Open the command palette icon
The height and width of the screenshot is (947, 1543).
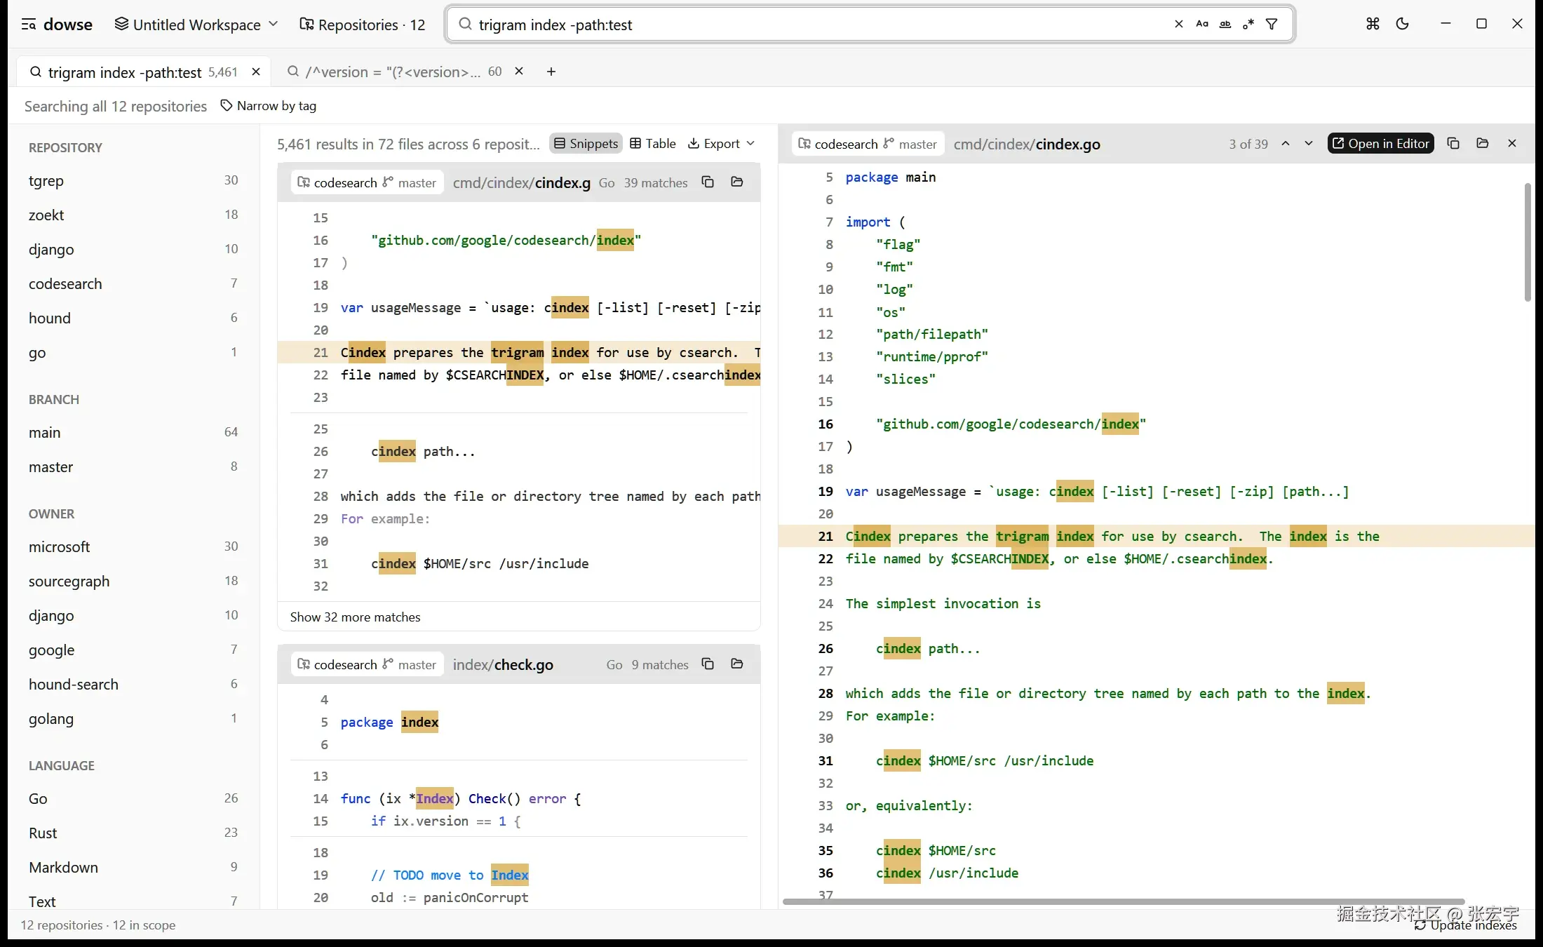(x=1373, y=24)
